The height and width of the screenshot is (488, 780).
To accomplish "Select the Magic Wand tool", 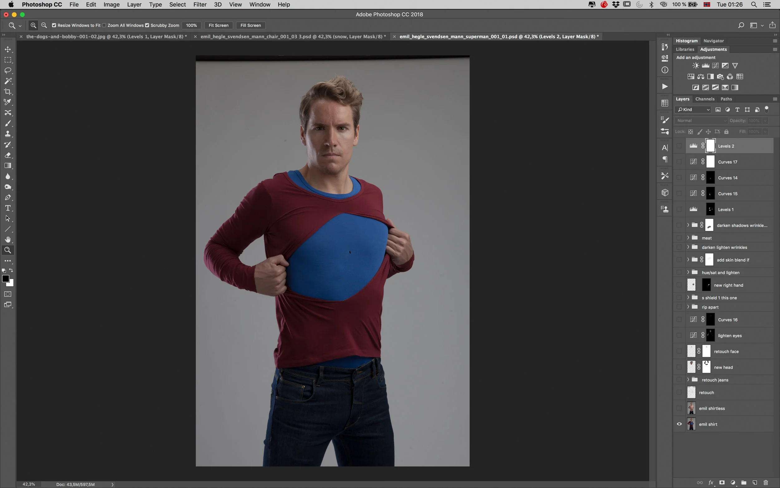I will click(8, 81).
